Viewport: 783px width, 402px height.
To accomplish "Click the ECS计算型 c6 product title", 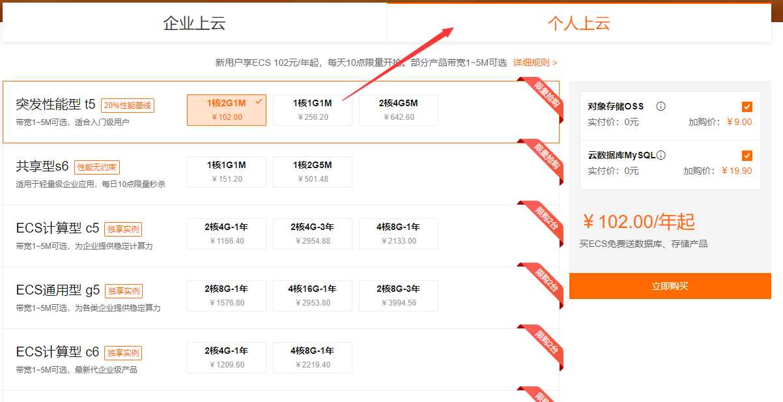I will click(58, 352).
